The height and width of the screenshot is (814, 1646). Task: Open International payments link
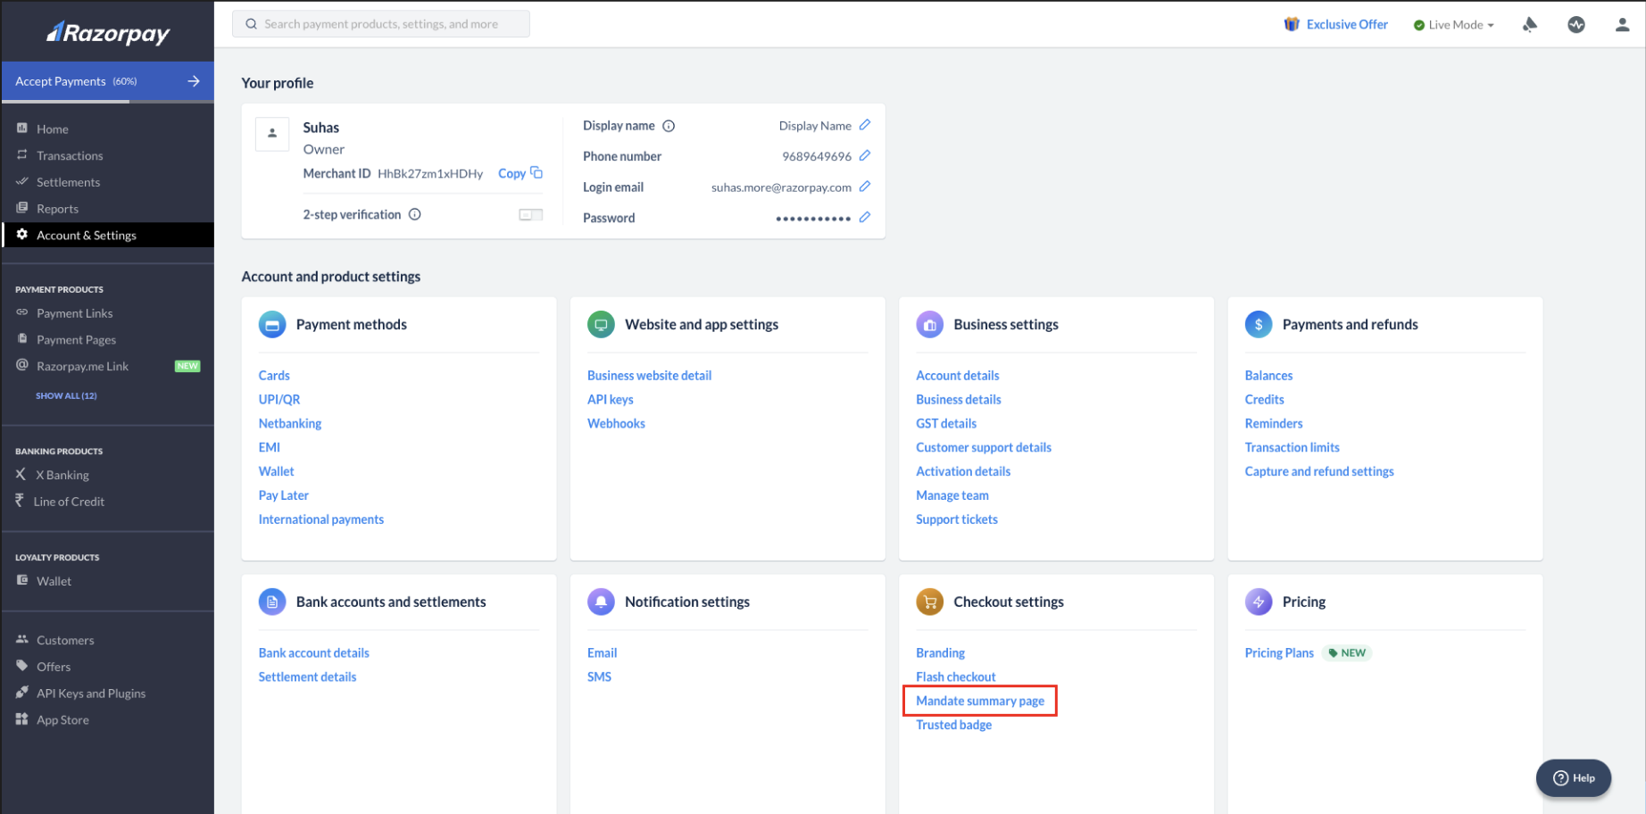tap(321, 519)
